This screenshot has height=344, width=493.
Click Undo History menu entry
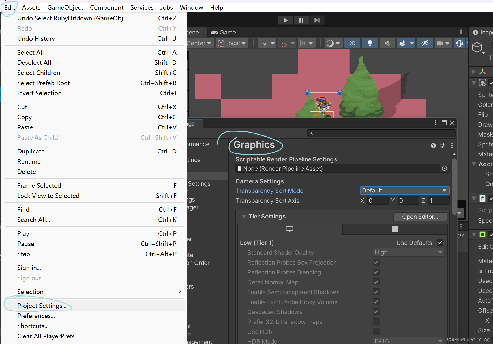[95, 38]
